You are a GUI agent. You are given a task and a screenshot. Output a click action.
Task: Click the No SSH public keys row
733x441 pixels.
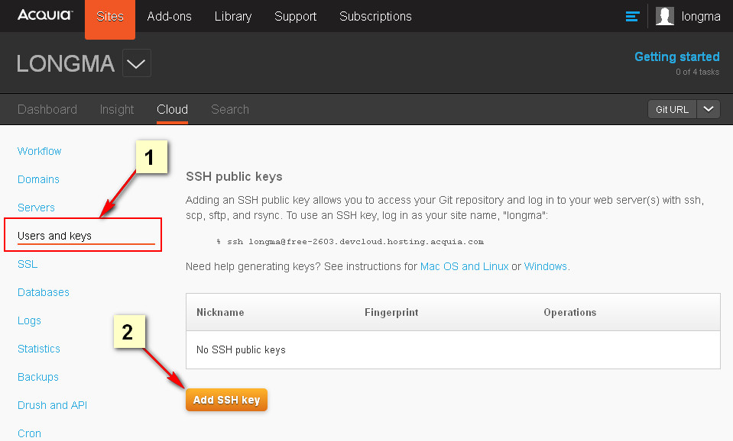[453, 350]
